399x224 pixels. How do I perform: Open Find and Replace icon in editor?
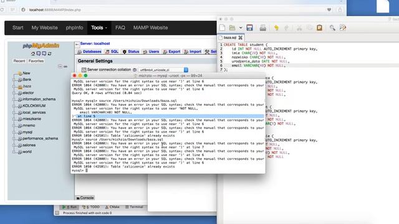(x=343, y=27)
